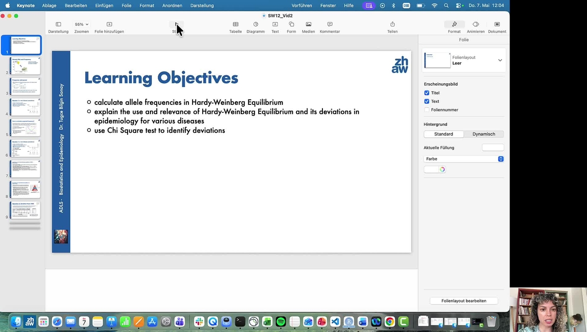This screenshot has height=332, width=587.
Task: Open the Ablage menu
Action: pos(49,5)
